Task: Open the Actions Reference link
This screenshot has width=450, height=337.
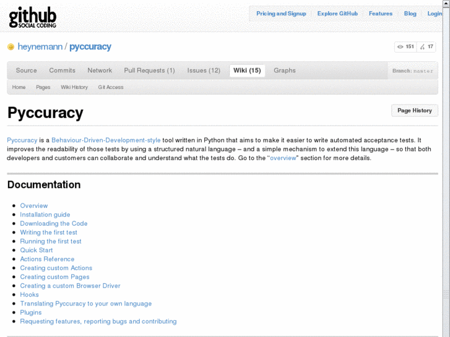Action: [x=47, y=259]
